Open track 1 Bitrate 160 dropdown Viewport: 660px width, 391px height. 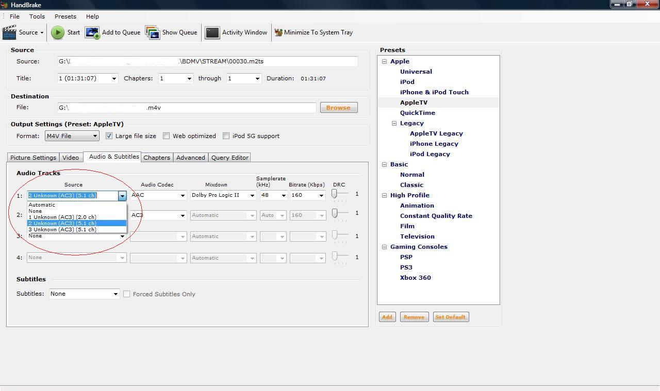coord(307,195)
